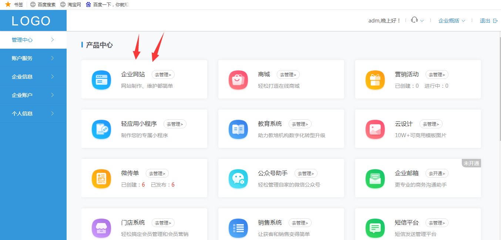Select 账户服务 in the sidebar
This screenshot has width=501, height=240.
click(33, 58)
